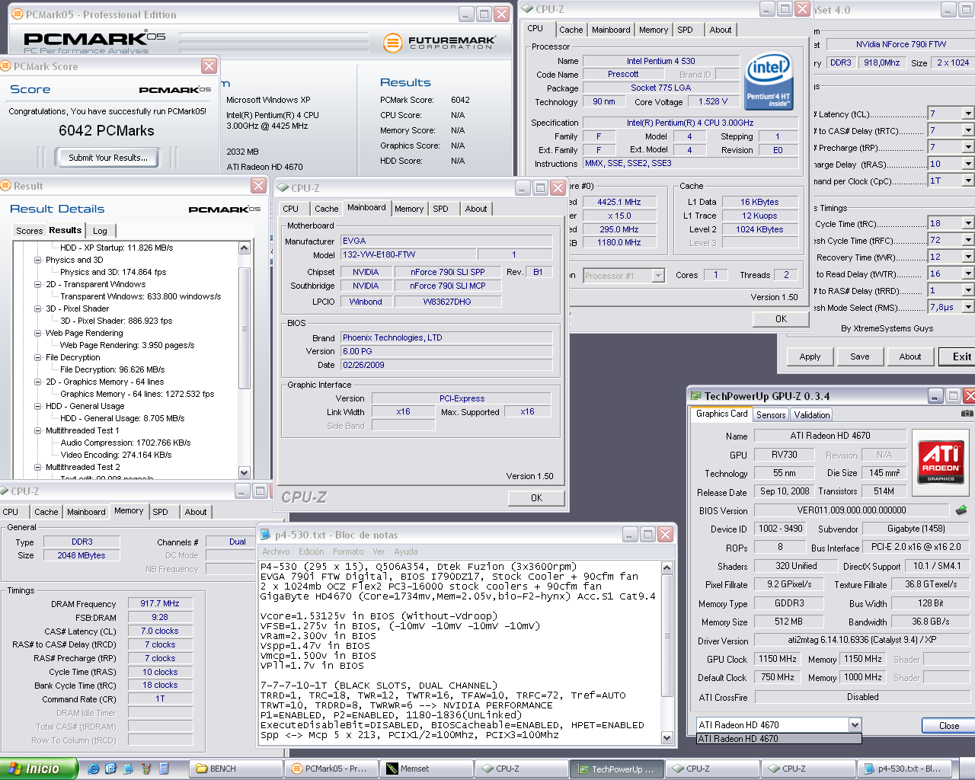Open the GPU-Z graphics card selector dropdown
Screen dimensions: 975x780
click(x=855, y=724)
